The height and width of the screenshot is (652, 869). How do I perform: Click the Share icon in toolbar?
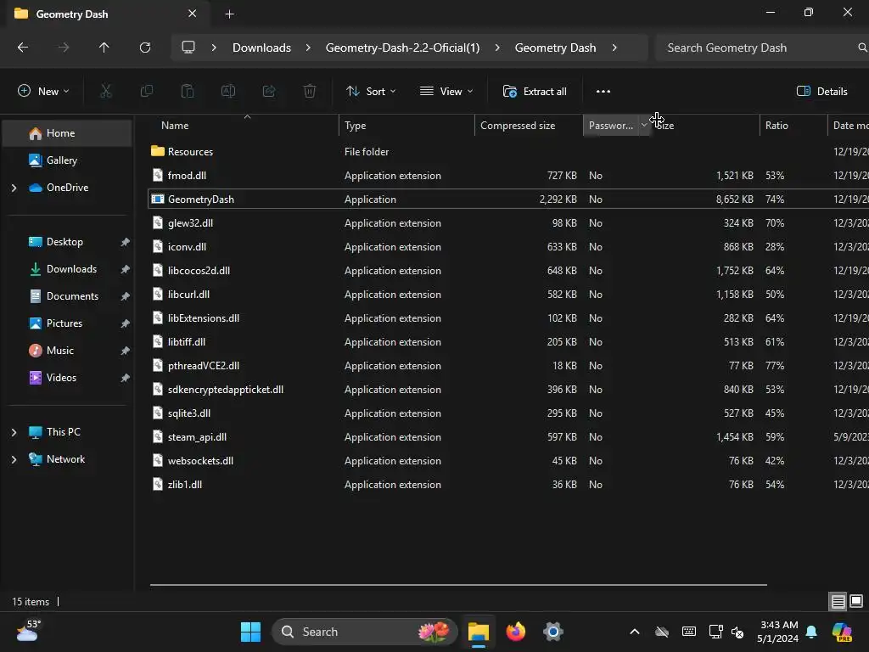tap(269, 92)
